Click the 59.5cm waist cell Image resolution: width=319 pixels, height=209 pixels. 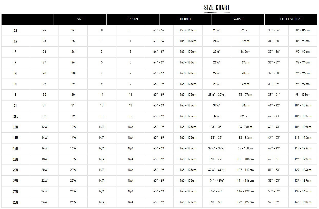pos(245,30)
